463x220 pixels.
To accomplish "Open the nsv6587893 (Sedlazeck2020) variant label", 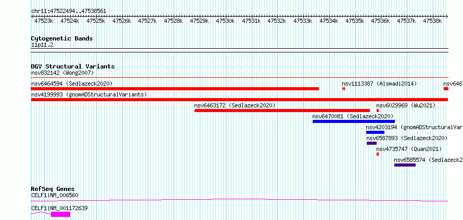I will (x=407, y=138).
